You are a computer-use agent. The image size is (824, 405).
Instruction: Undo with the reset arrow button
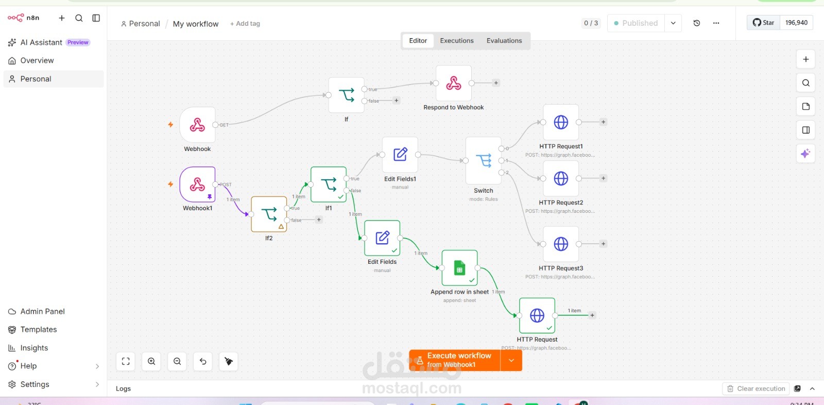click(x=203, y=362)
